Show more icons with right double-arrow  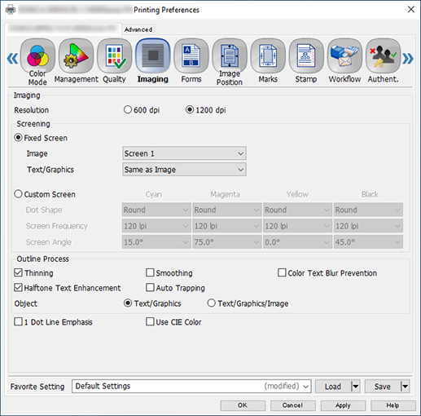[408, 59]
